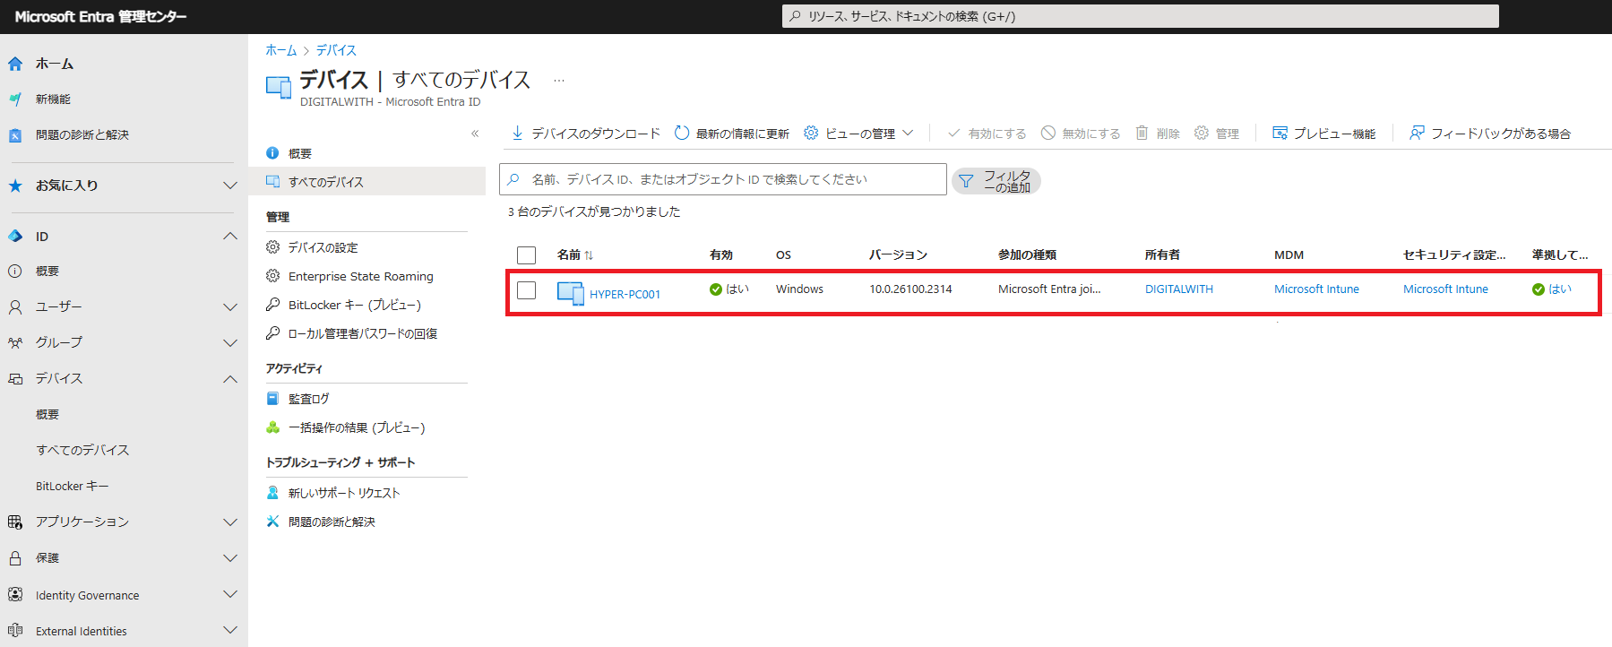1612x647 pixels.
Task: Select すべてのデバイス in blade menu
Action: point(366,182)
